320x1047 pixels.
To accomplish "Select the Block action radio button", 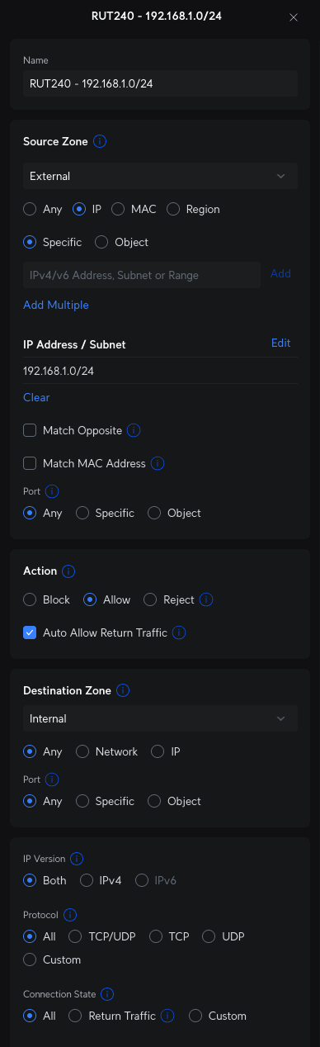I will click(30, 600).
